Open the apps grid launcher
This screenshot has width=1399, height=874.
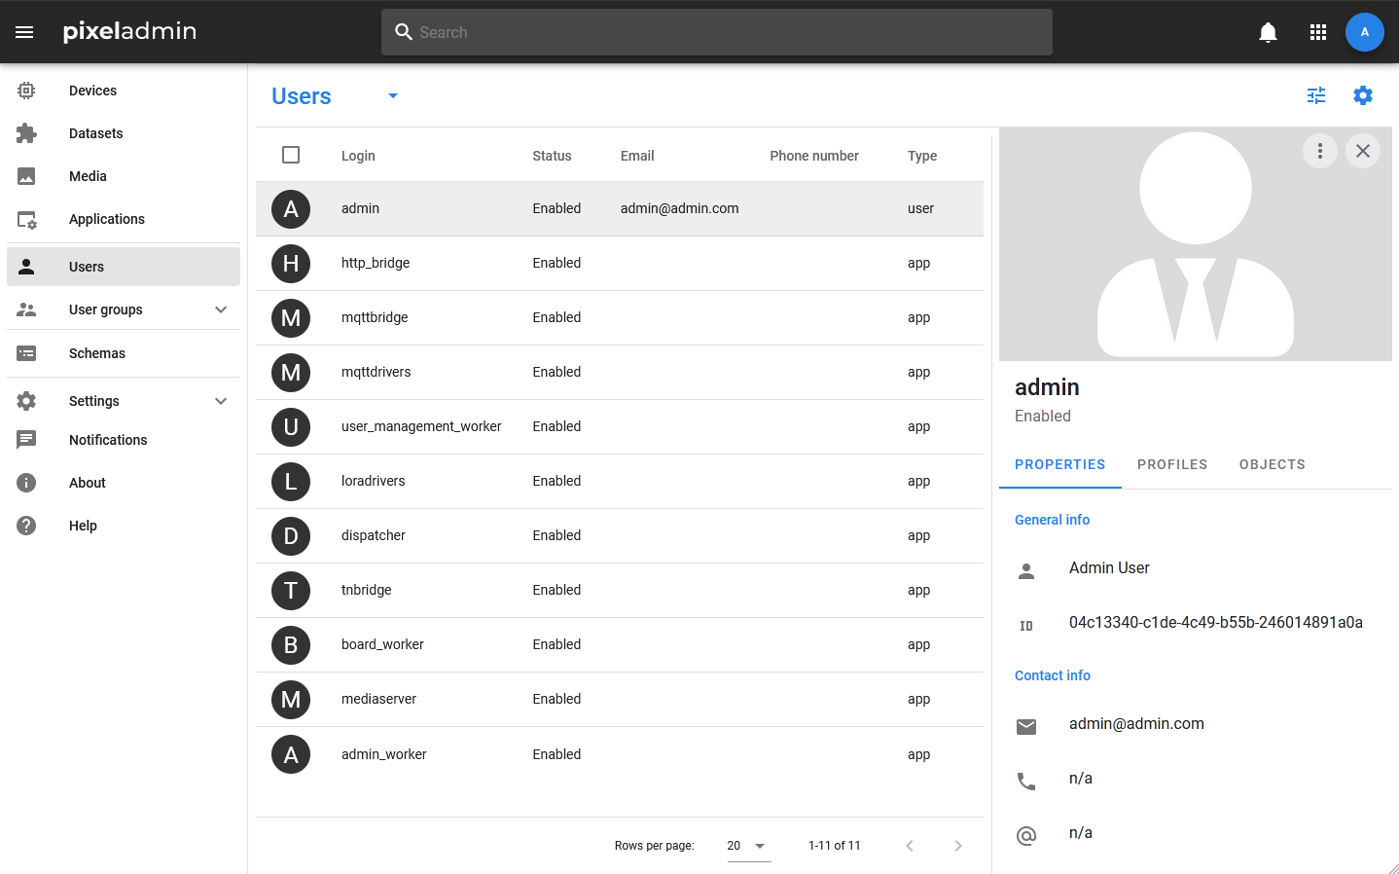[1318, 32]
